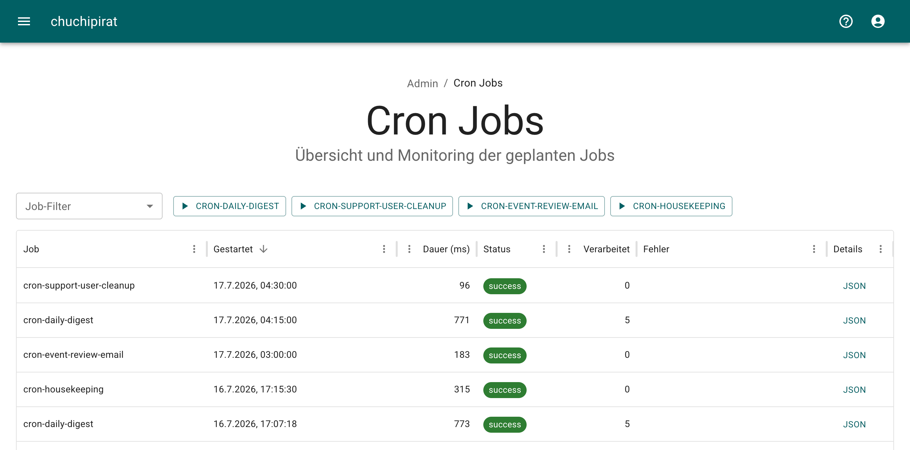Open the Verarbeitet column menu dots
This screenshot has width=910, height=450.
point(569,249)
